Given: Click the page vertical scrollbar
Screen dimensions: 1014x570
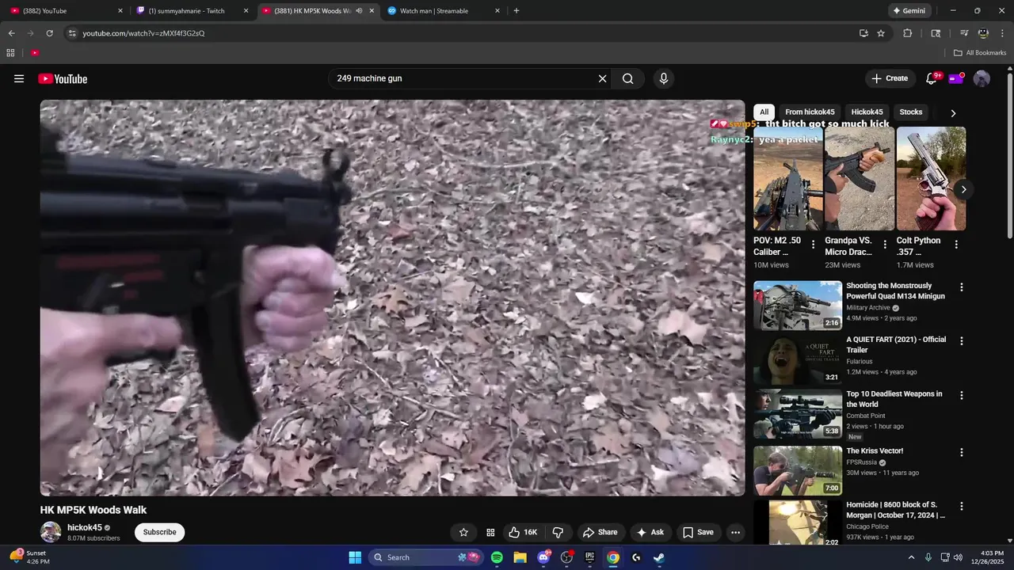Looking at the screenshot, I should (1010, 154).
